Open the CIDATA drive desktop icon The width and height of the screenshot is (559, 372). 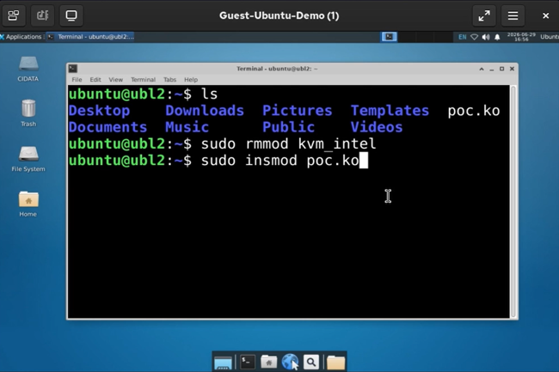(x=28, y=69)
